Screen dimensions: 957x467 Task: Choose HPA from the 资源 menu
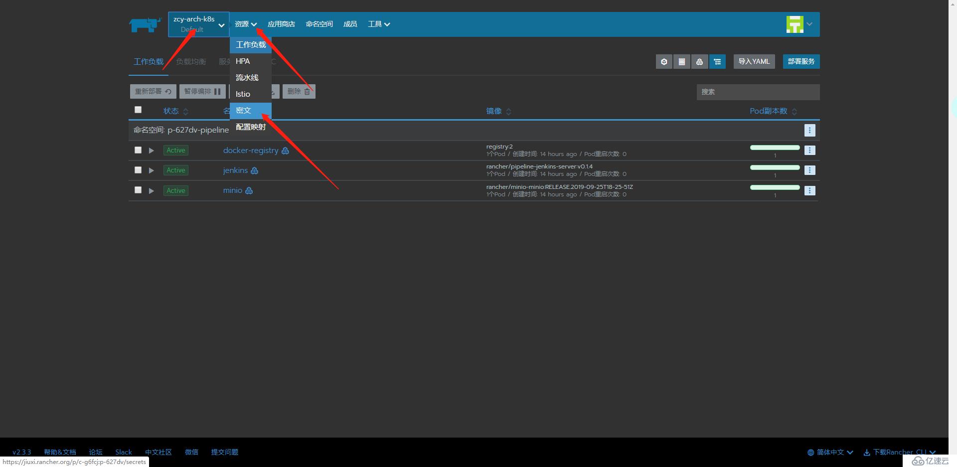[251, 61]
